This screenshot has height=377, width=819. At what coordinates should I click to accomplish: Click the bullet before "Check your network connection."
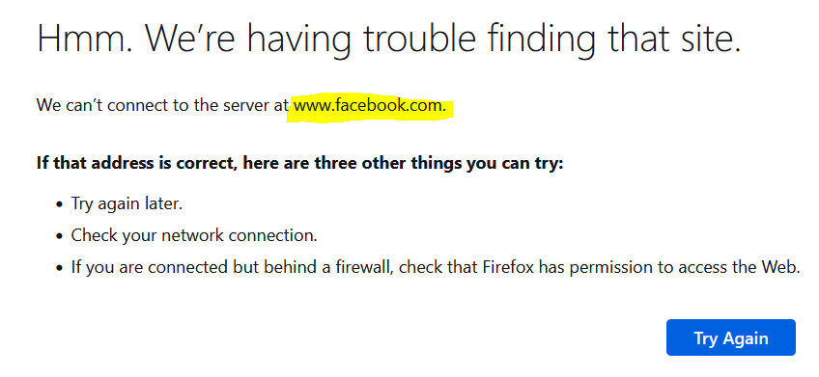point(59,236)
